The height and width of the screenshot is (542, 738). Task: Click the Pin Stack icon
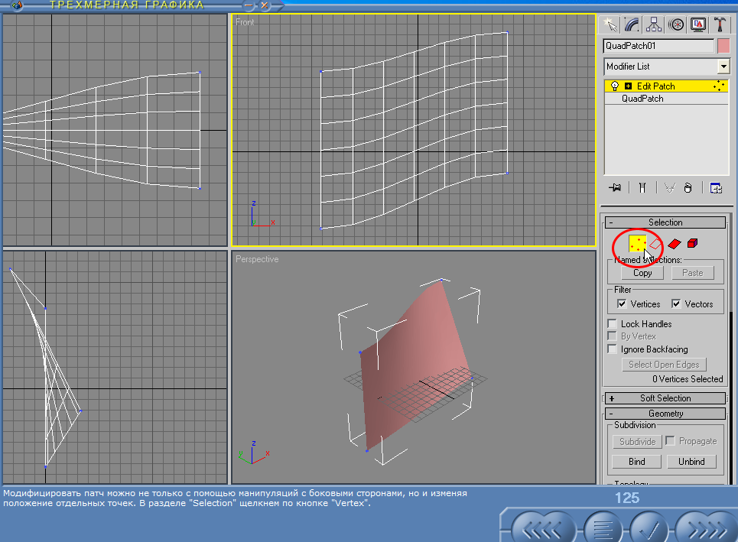tap(615, 188)
